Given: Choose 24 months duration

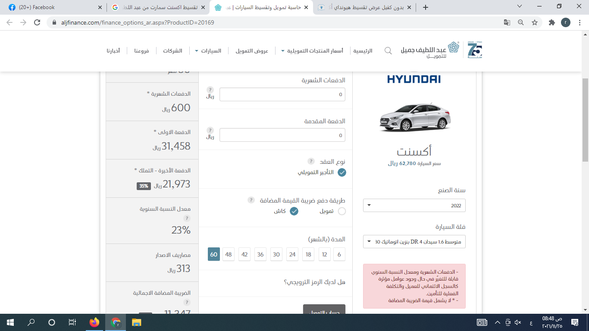Looking at the screenshot, I should [292, 254].
